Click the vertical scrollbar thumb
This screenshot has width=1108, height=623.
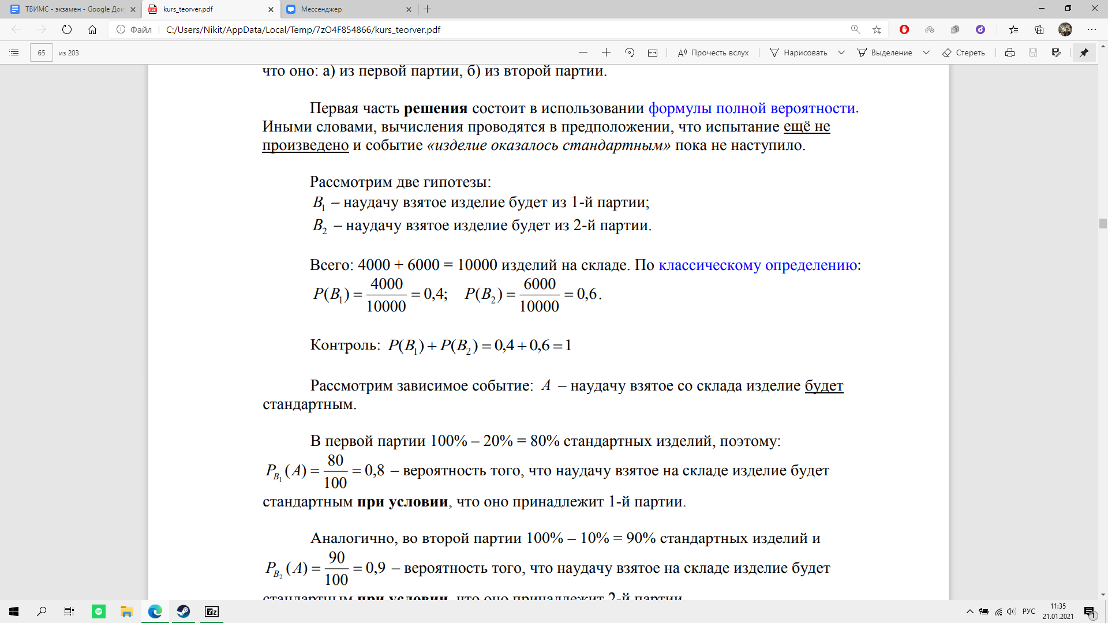pos(1103,224)
